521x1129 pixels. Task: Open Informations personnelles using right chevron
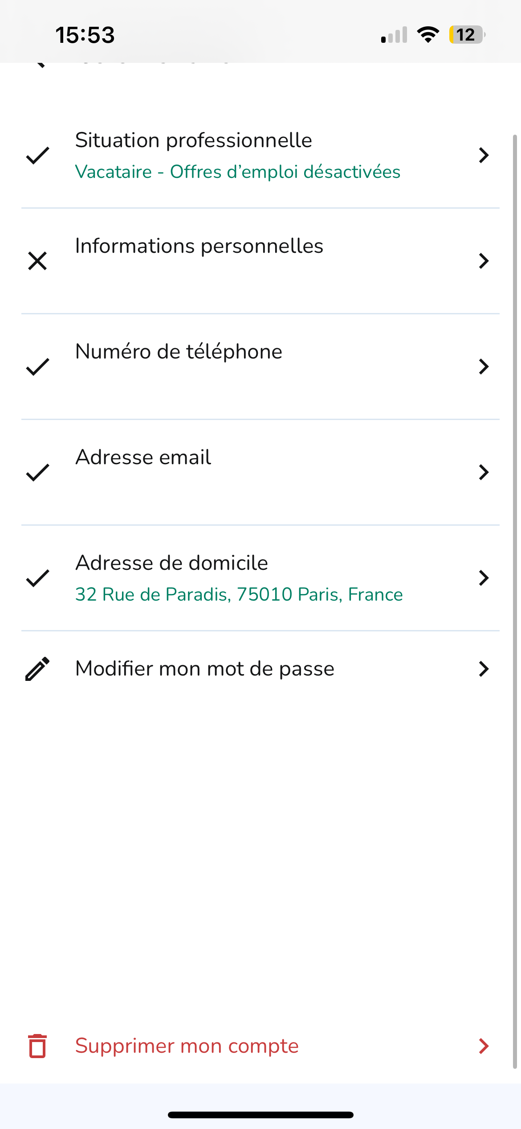pyautogui.click(x=484, y=261)
